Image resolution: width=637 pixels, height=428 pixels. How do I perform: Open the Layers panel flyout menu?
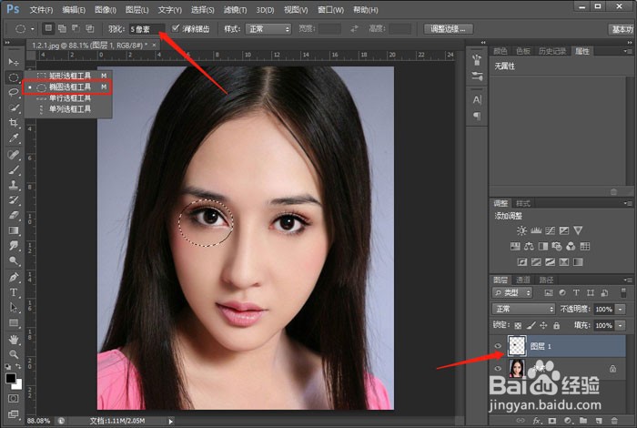click(627, 280)
